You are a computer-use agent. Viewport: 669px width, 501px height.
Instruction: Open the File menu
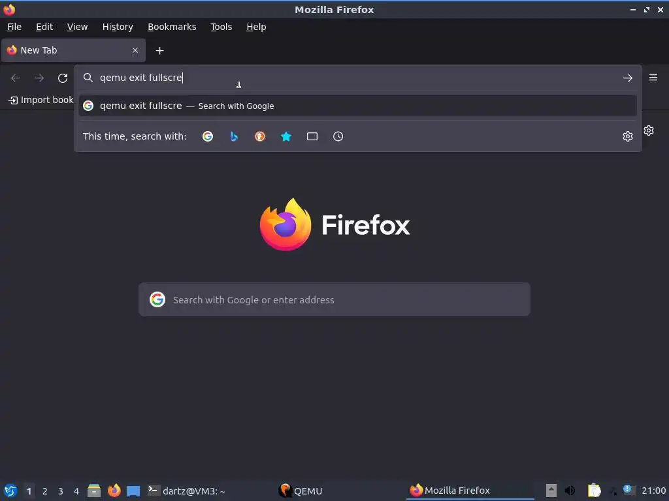(14, 27)
